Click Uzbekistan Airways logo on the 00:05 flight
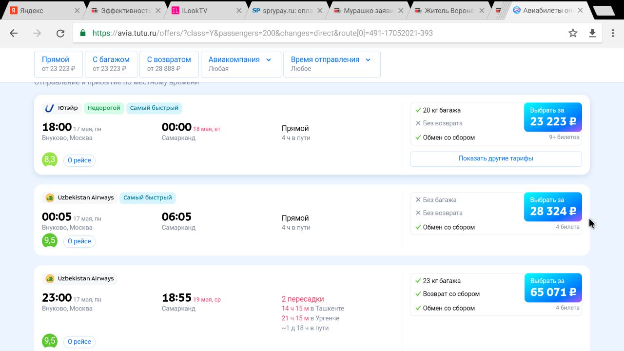The height and width of the screenshot is (351, 624). point(50,198)
